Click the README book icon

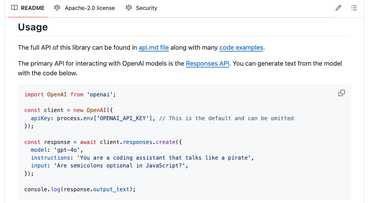click(14, 8)
